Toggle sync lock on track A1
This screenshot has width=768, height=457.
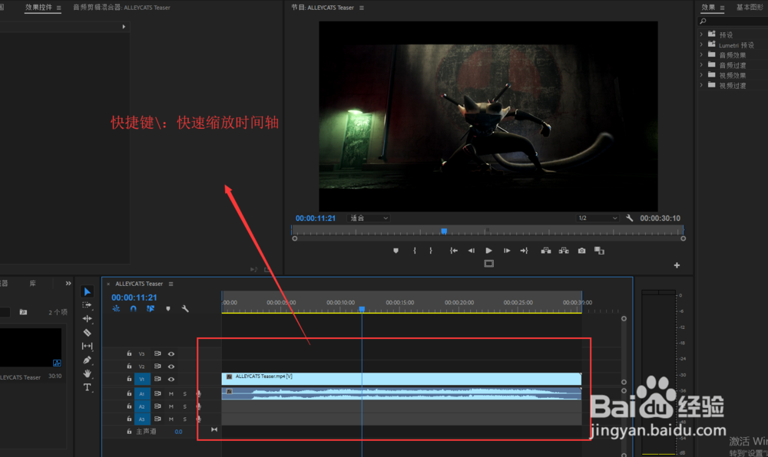[157, 393]
